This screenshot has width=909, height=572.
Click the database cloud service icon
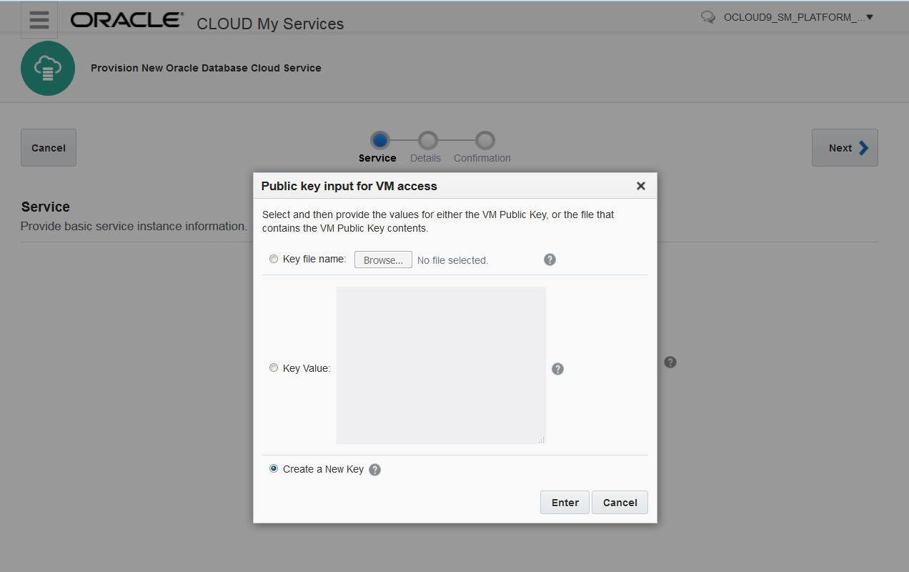tap(48, 69)
